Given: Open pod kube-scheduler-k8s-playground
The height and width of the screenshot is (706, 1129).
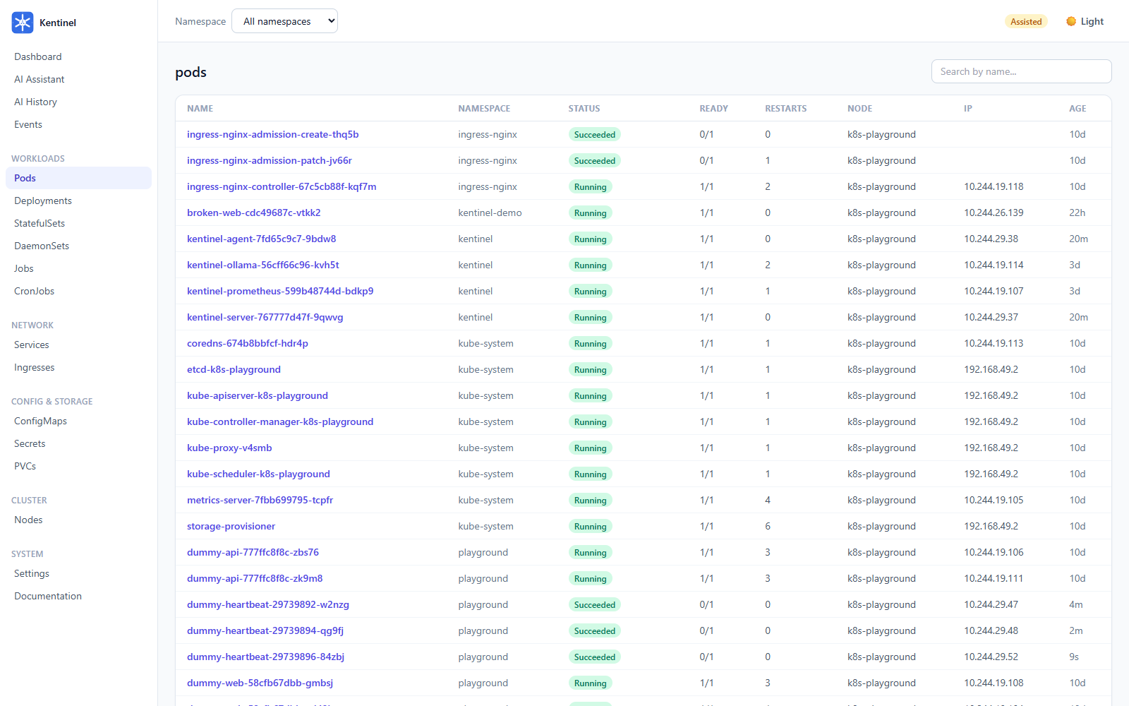Looking at the screenshot, I should [258, 474].
